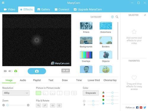Open the hamburger main menu

3,3
